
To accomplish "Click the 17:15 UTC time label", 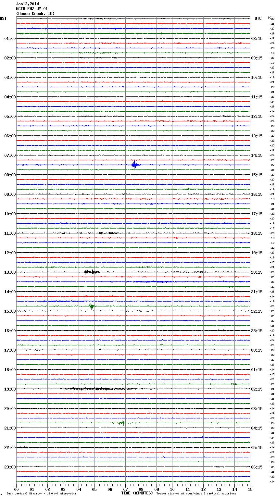I will coord(257,214).
